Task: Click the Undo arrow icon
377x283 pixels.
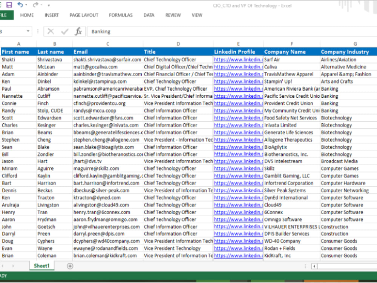Action: coord(20,5)
